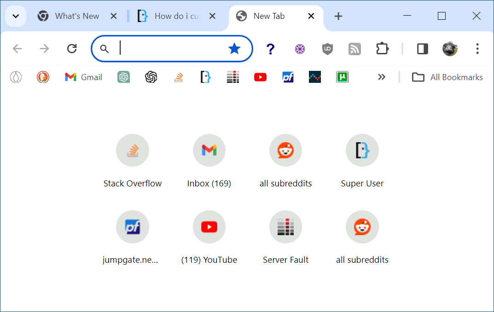
Task: Open the dark zigzag chart bookmark
Action: click(x=315, y=77)
